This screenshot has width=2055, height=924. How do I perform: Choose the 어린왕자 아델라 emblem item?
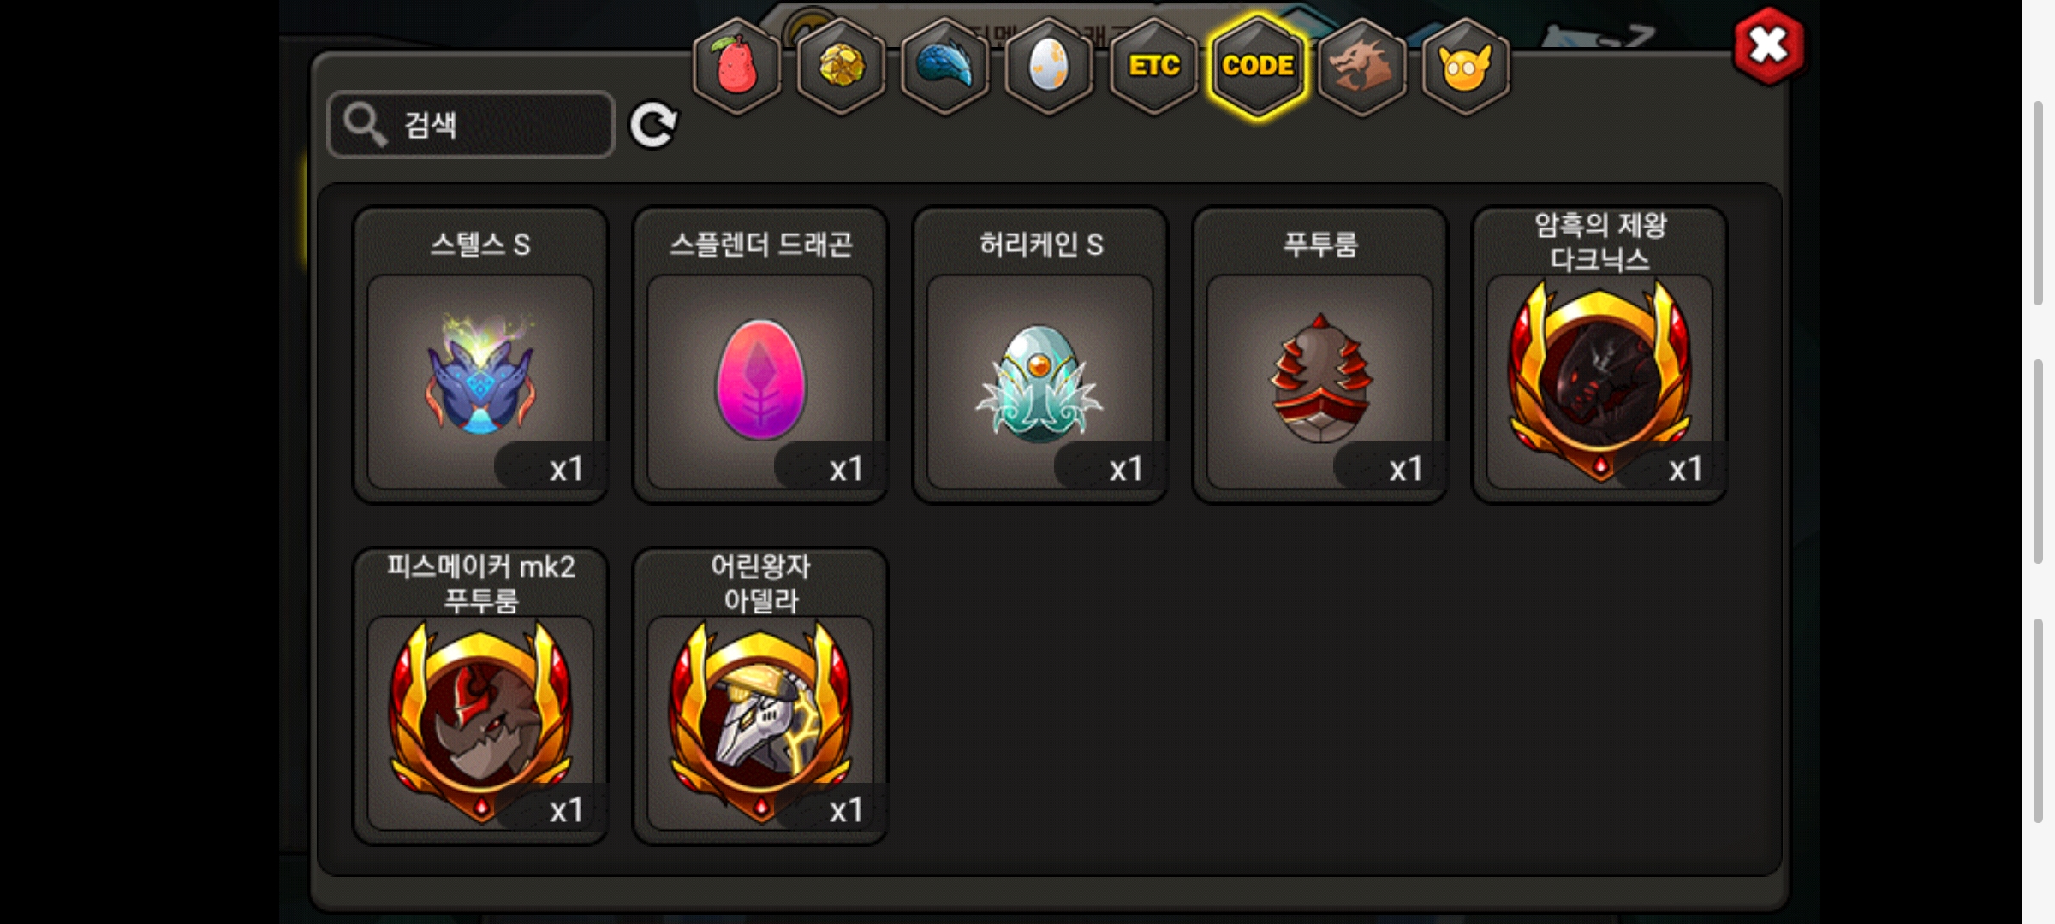pyautogui.click(x=760, y=696)
